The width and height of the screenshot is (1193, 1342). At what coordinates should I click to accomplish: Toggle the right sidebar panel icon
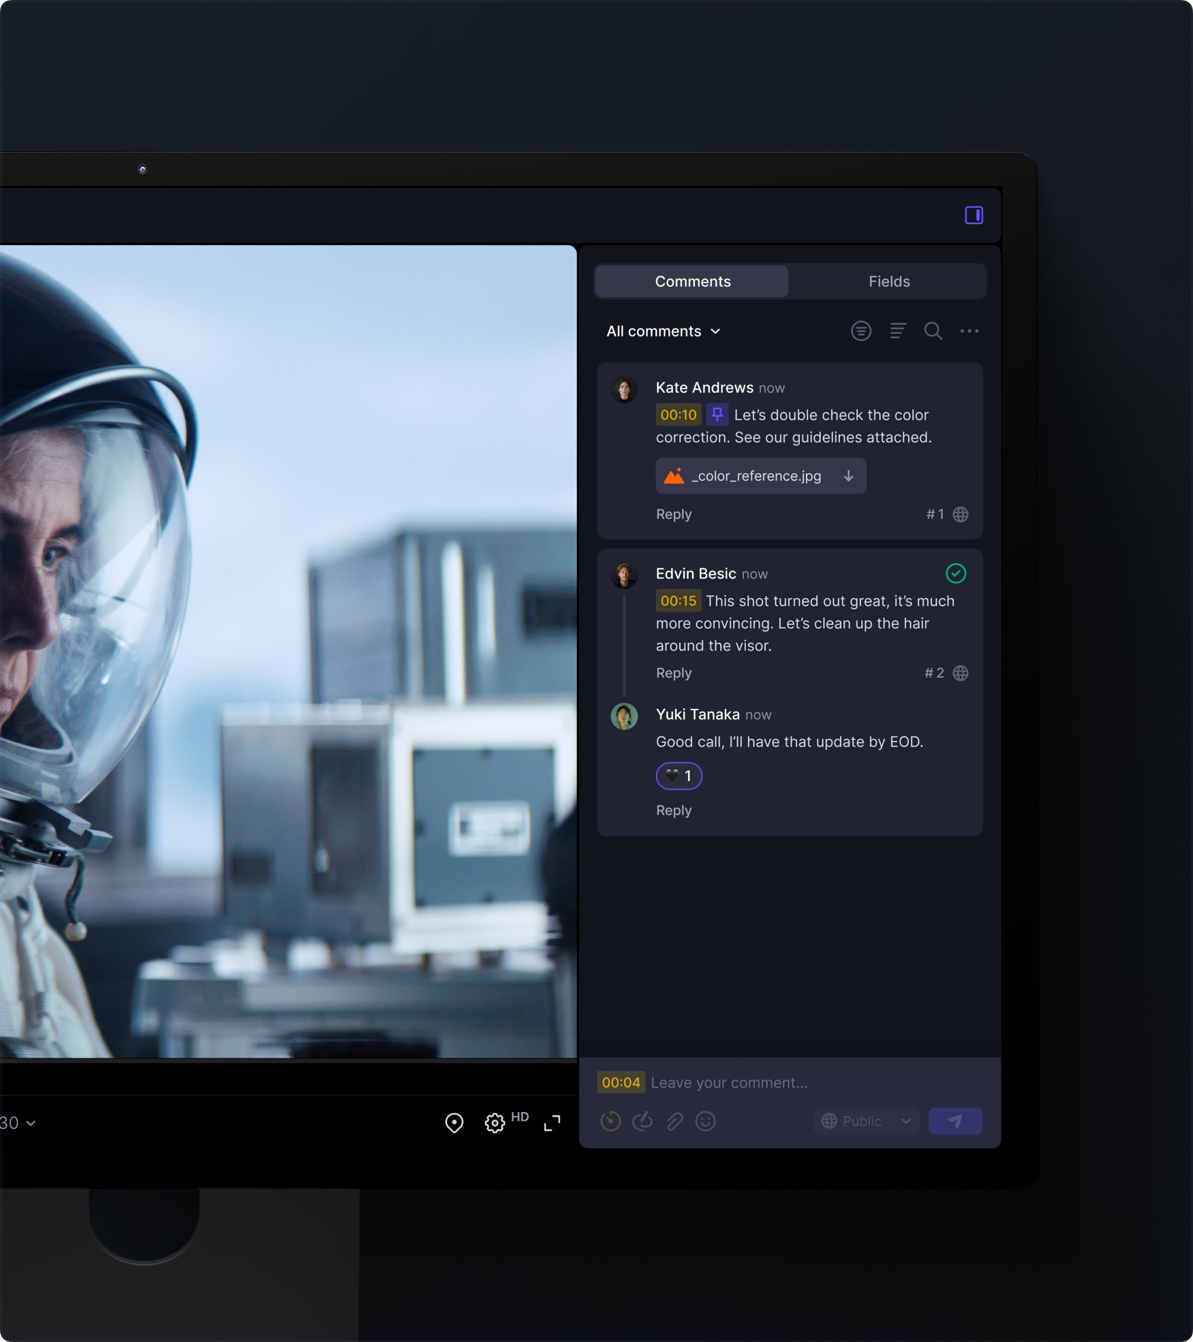coord(974,215)
